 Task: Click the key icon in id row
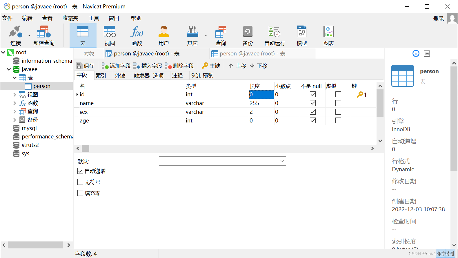pyautogui.click(x=360, y=95)
